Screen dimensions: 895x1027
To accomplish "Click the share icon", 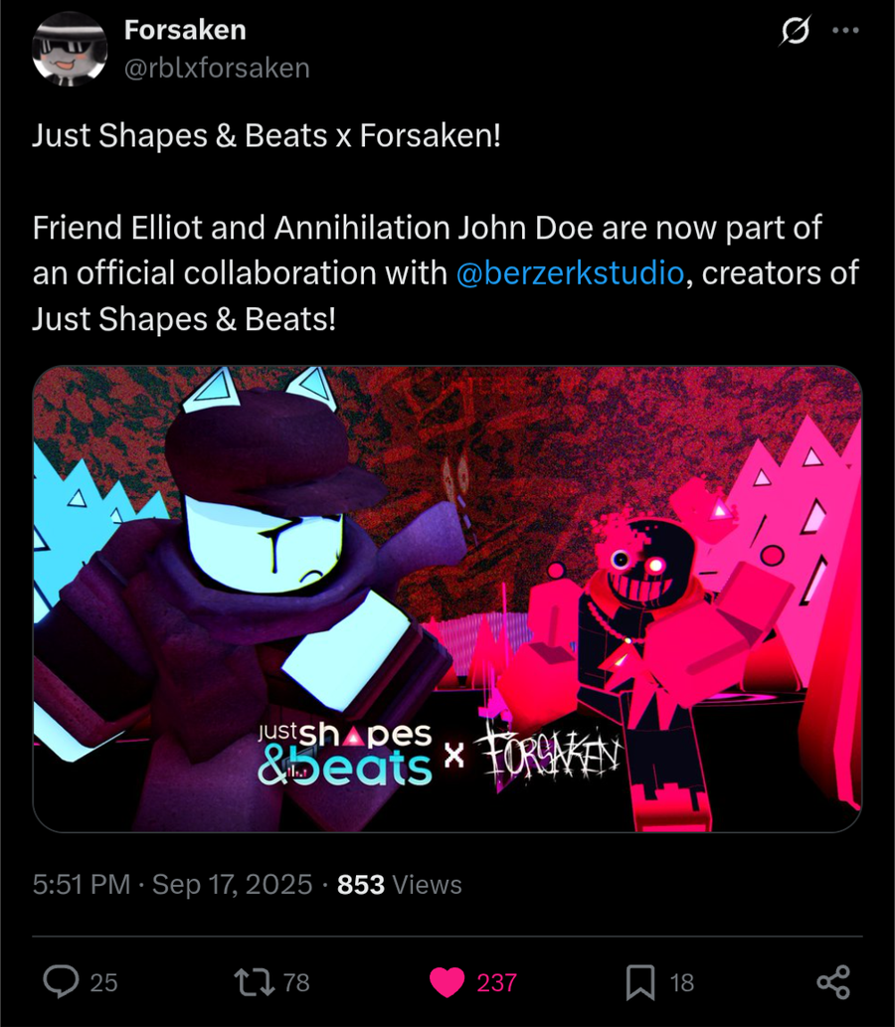I will [833, 982].
